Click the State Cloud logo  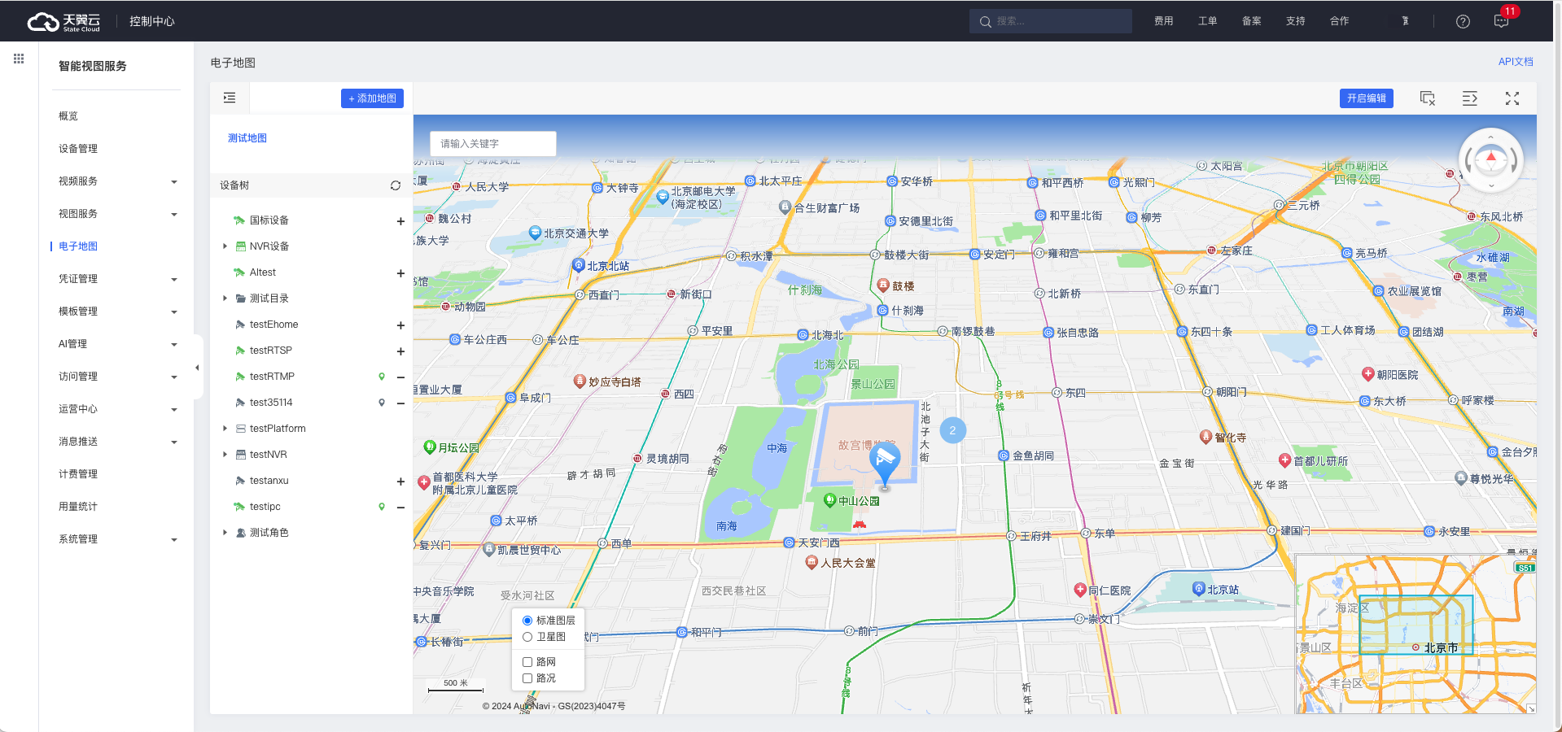click(x=63, y=22)
